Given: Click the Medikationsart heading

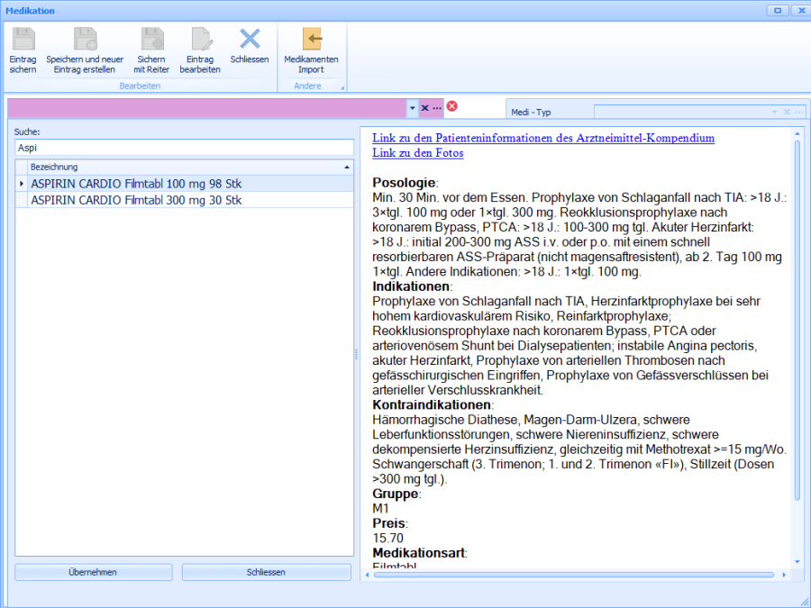Looking at the screenshot, I should coord(418,553).
